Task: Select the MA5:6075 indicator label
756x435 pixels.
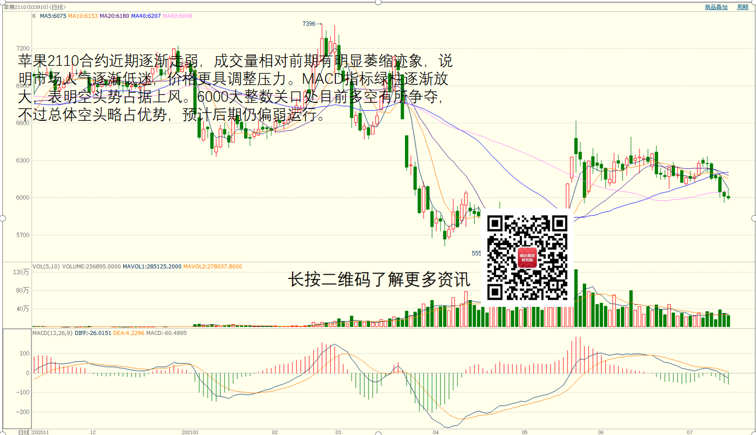Action: [x=52, y=16]
